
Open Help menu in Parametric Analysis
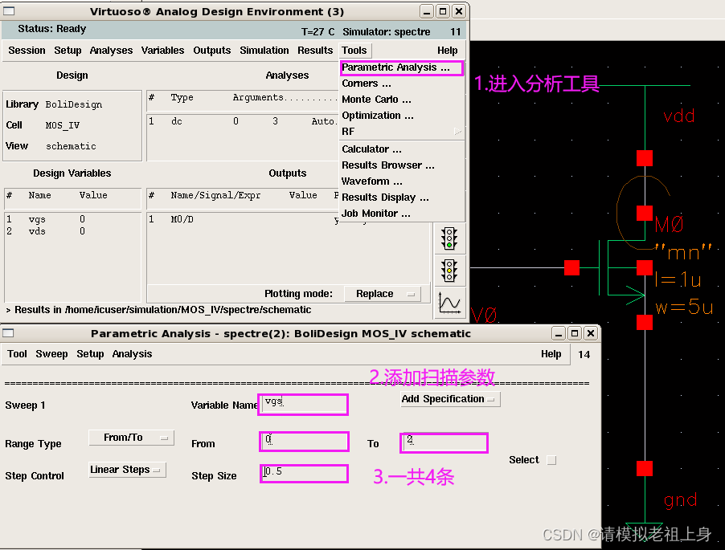pos(551,354)
